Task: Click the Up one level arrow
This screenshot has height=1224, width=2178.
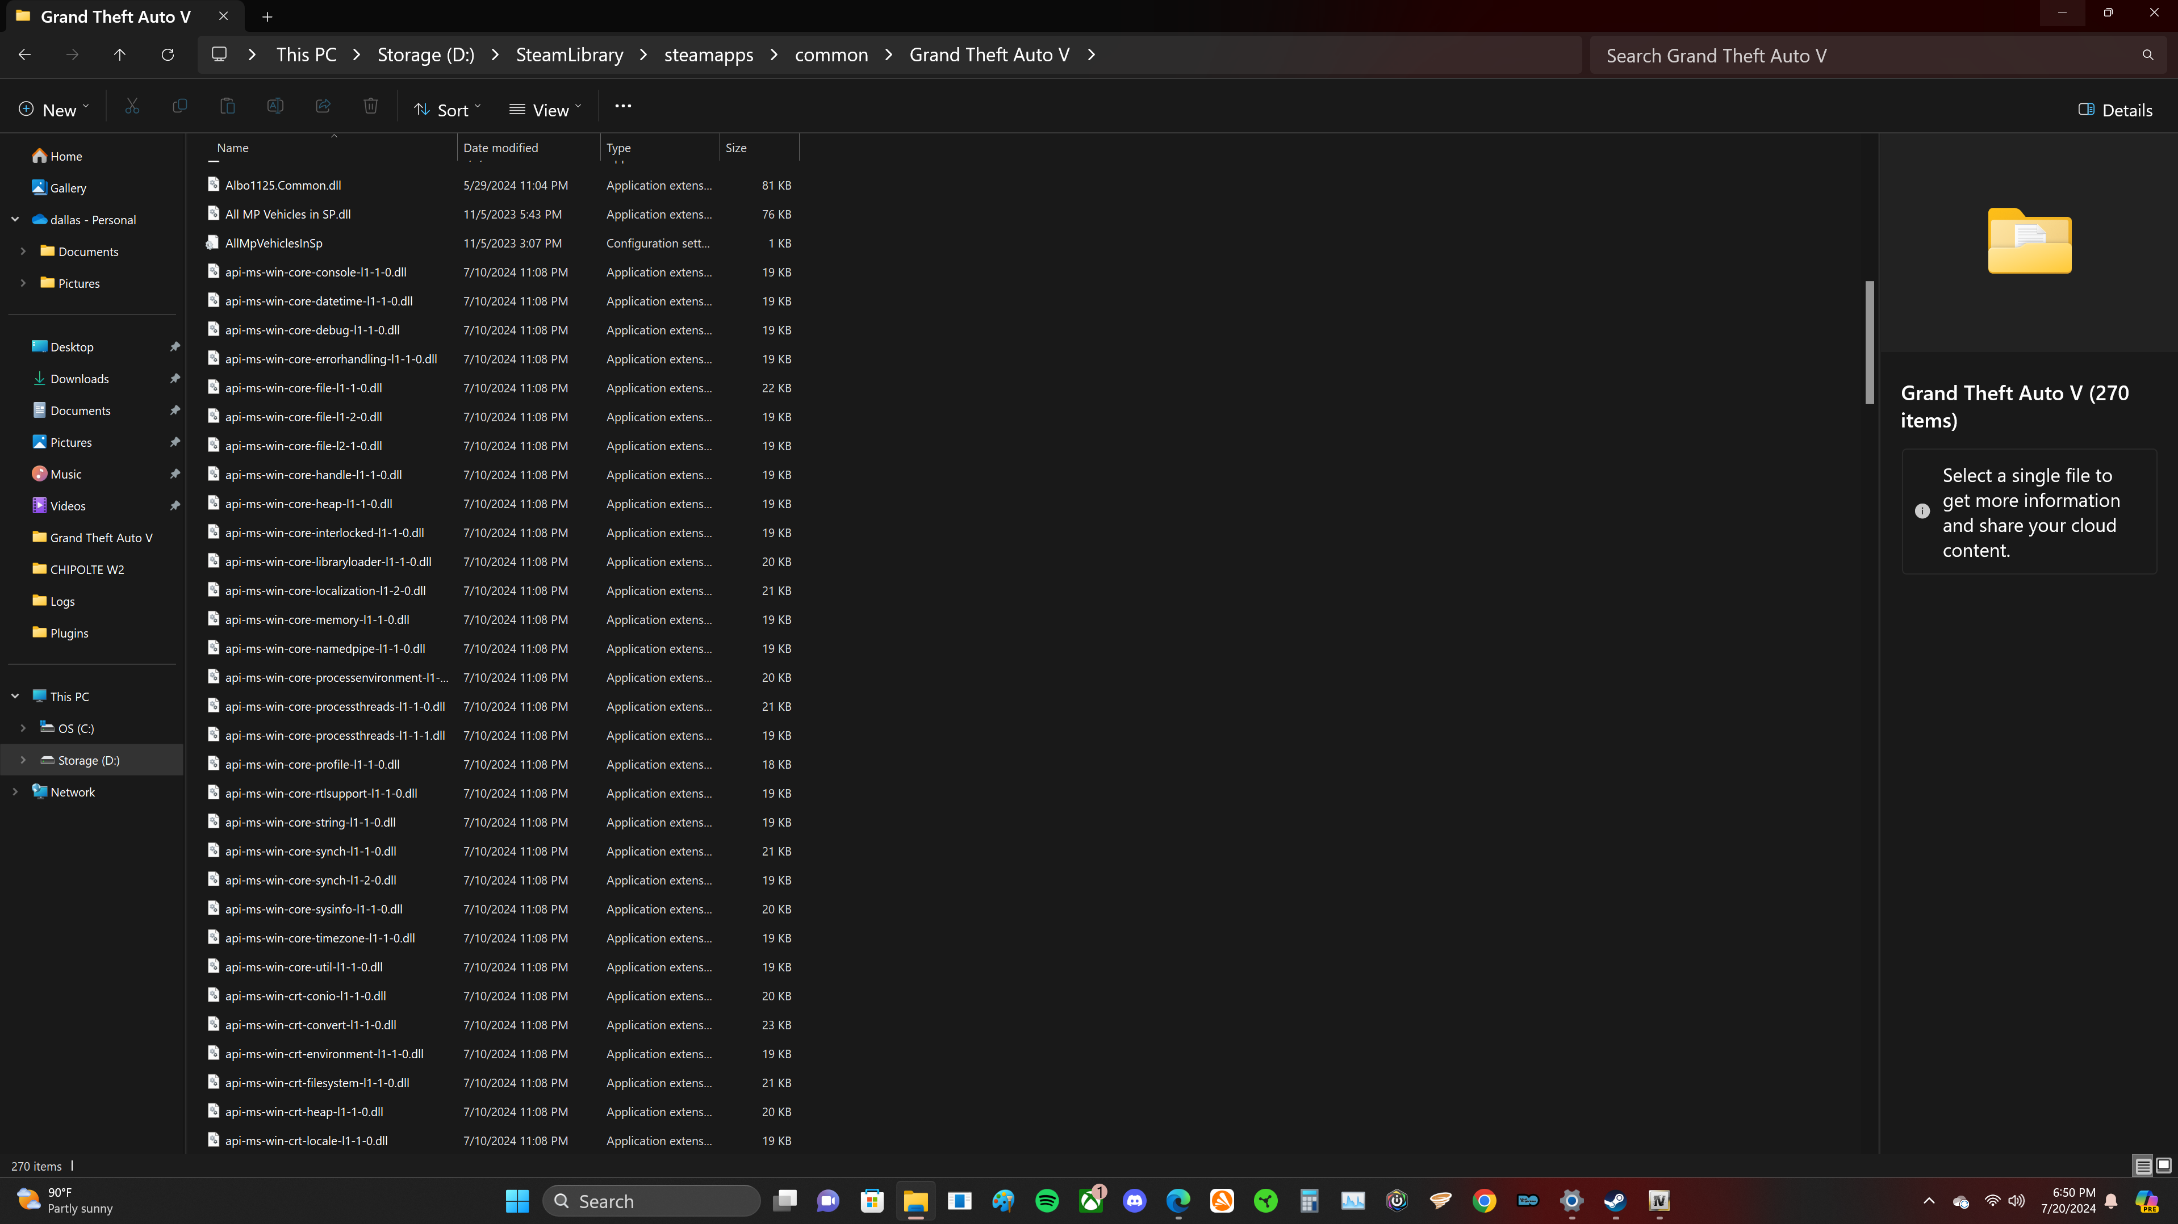Action: (x=119, y=55)
